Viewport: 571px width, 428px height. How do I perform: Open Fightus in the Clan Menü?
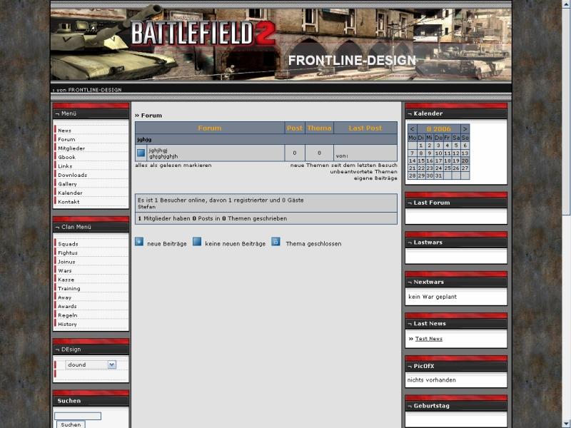coord(68,253)
